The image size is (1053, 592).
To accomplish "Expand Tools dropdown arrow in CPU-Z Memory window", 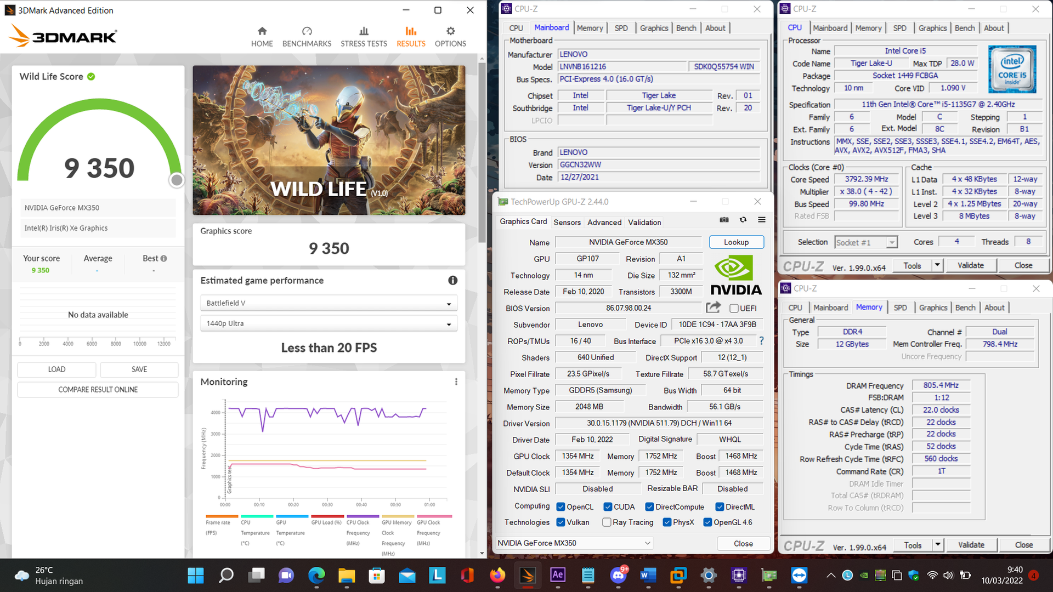I will (x=938, y=545).
